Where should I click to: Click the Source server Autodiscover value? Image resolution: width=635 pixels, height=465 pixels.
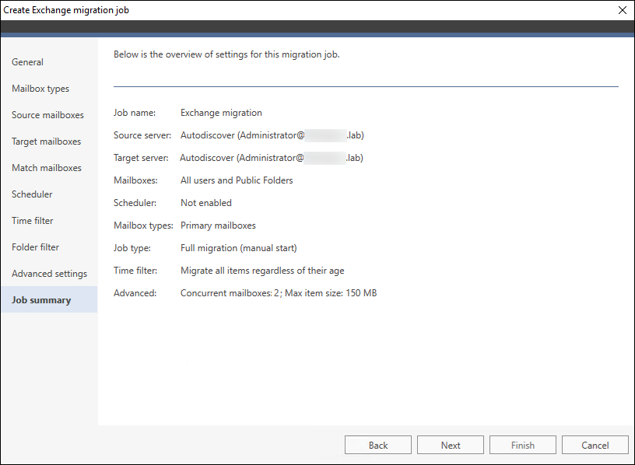[272, 135]
